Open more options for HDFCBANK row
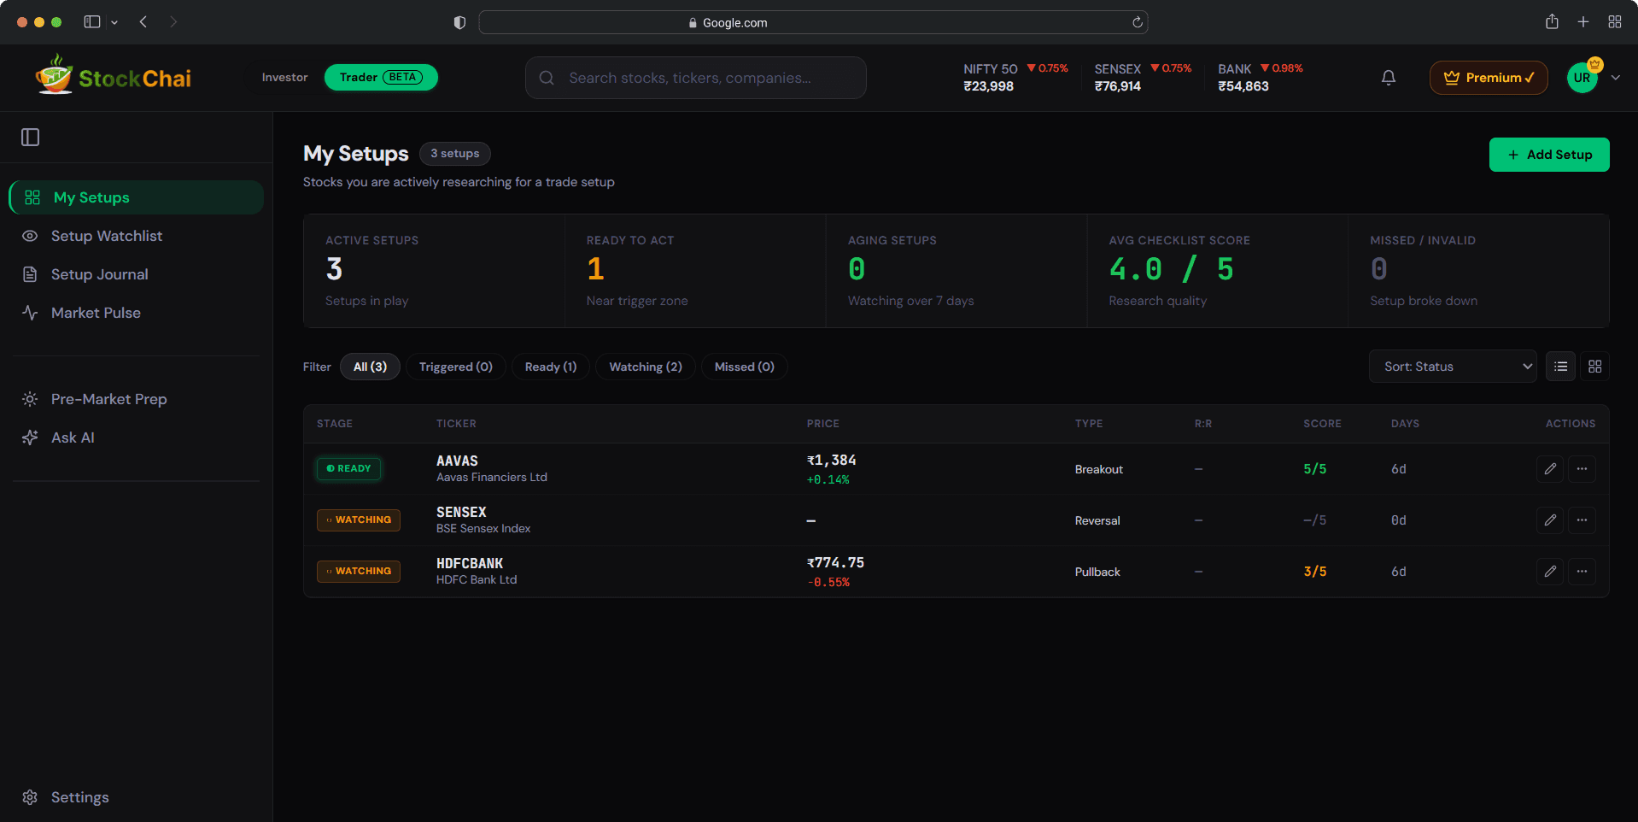 (x=1582, y=572)
